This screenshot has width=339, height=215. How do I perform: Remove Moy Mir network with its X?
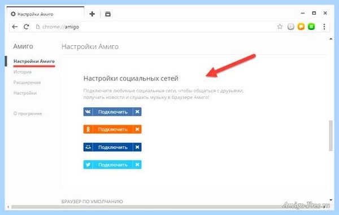coord(137,147)
